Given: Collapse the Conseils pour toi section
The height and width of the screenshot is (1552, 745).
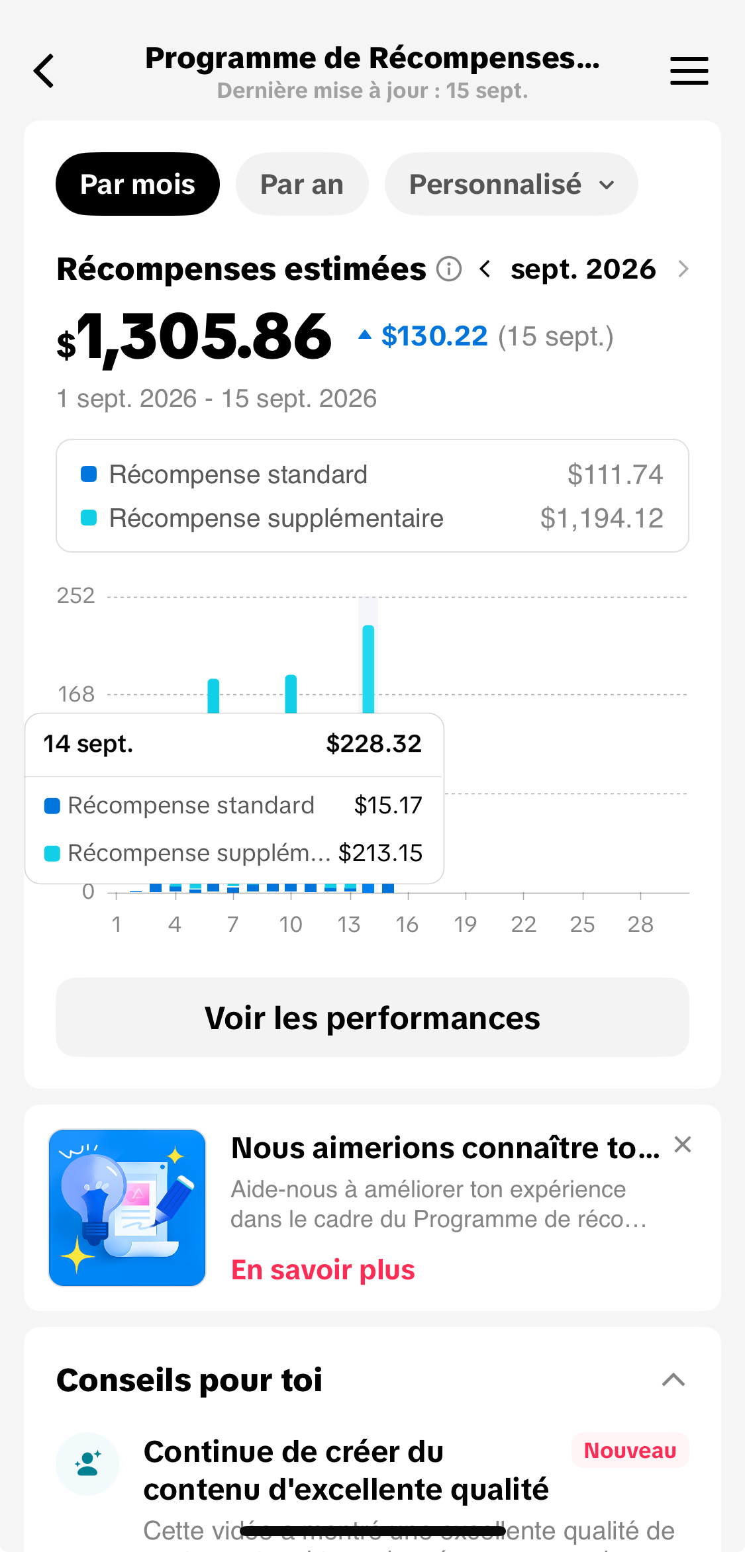Looking at the screenshot, I should pos(673,1380).
